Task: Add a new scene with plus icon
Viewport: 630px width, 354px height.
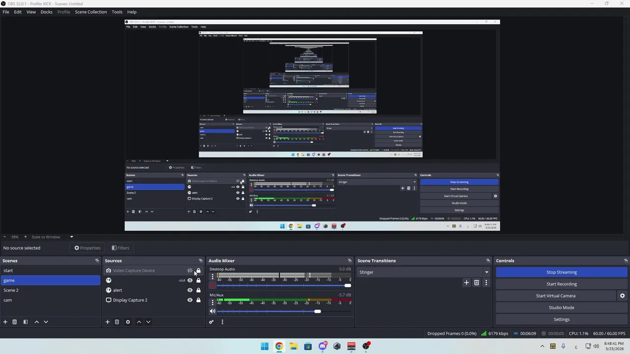Action: 5,322
